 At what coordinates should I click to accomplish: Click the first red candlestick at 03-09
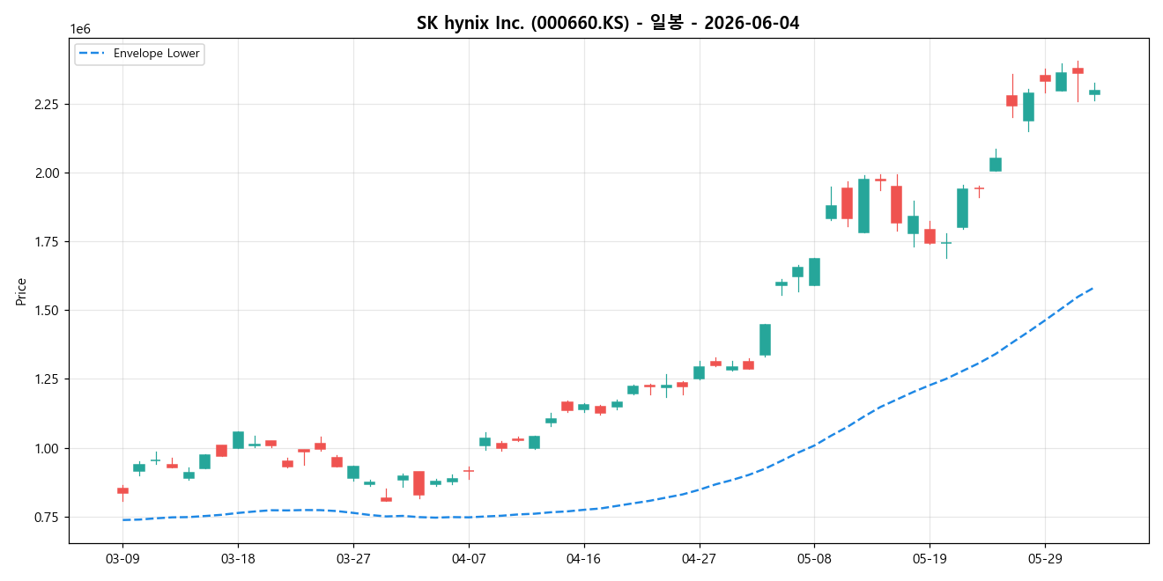[122, 490]
